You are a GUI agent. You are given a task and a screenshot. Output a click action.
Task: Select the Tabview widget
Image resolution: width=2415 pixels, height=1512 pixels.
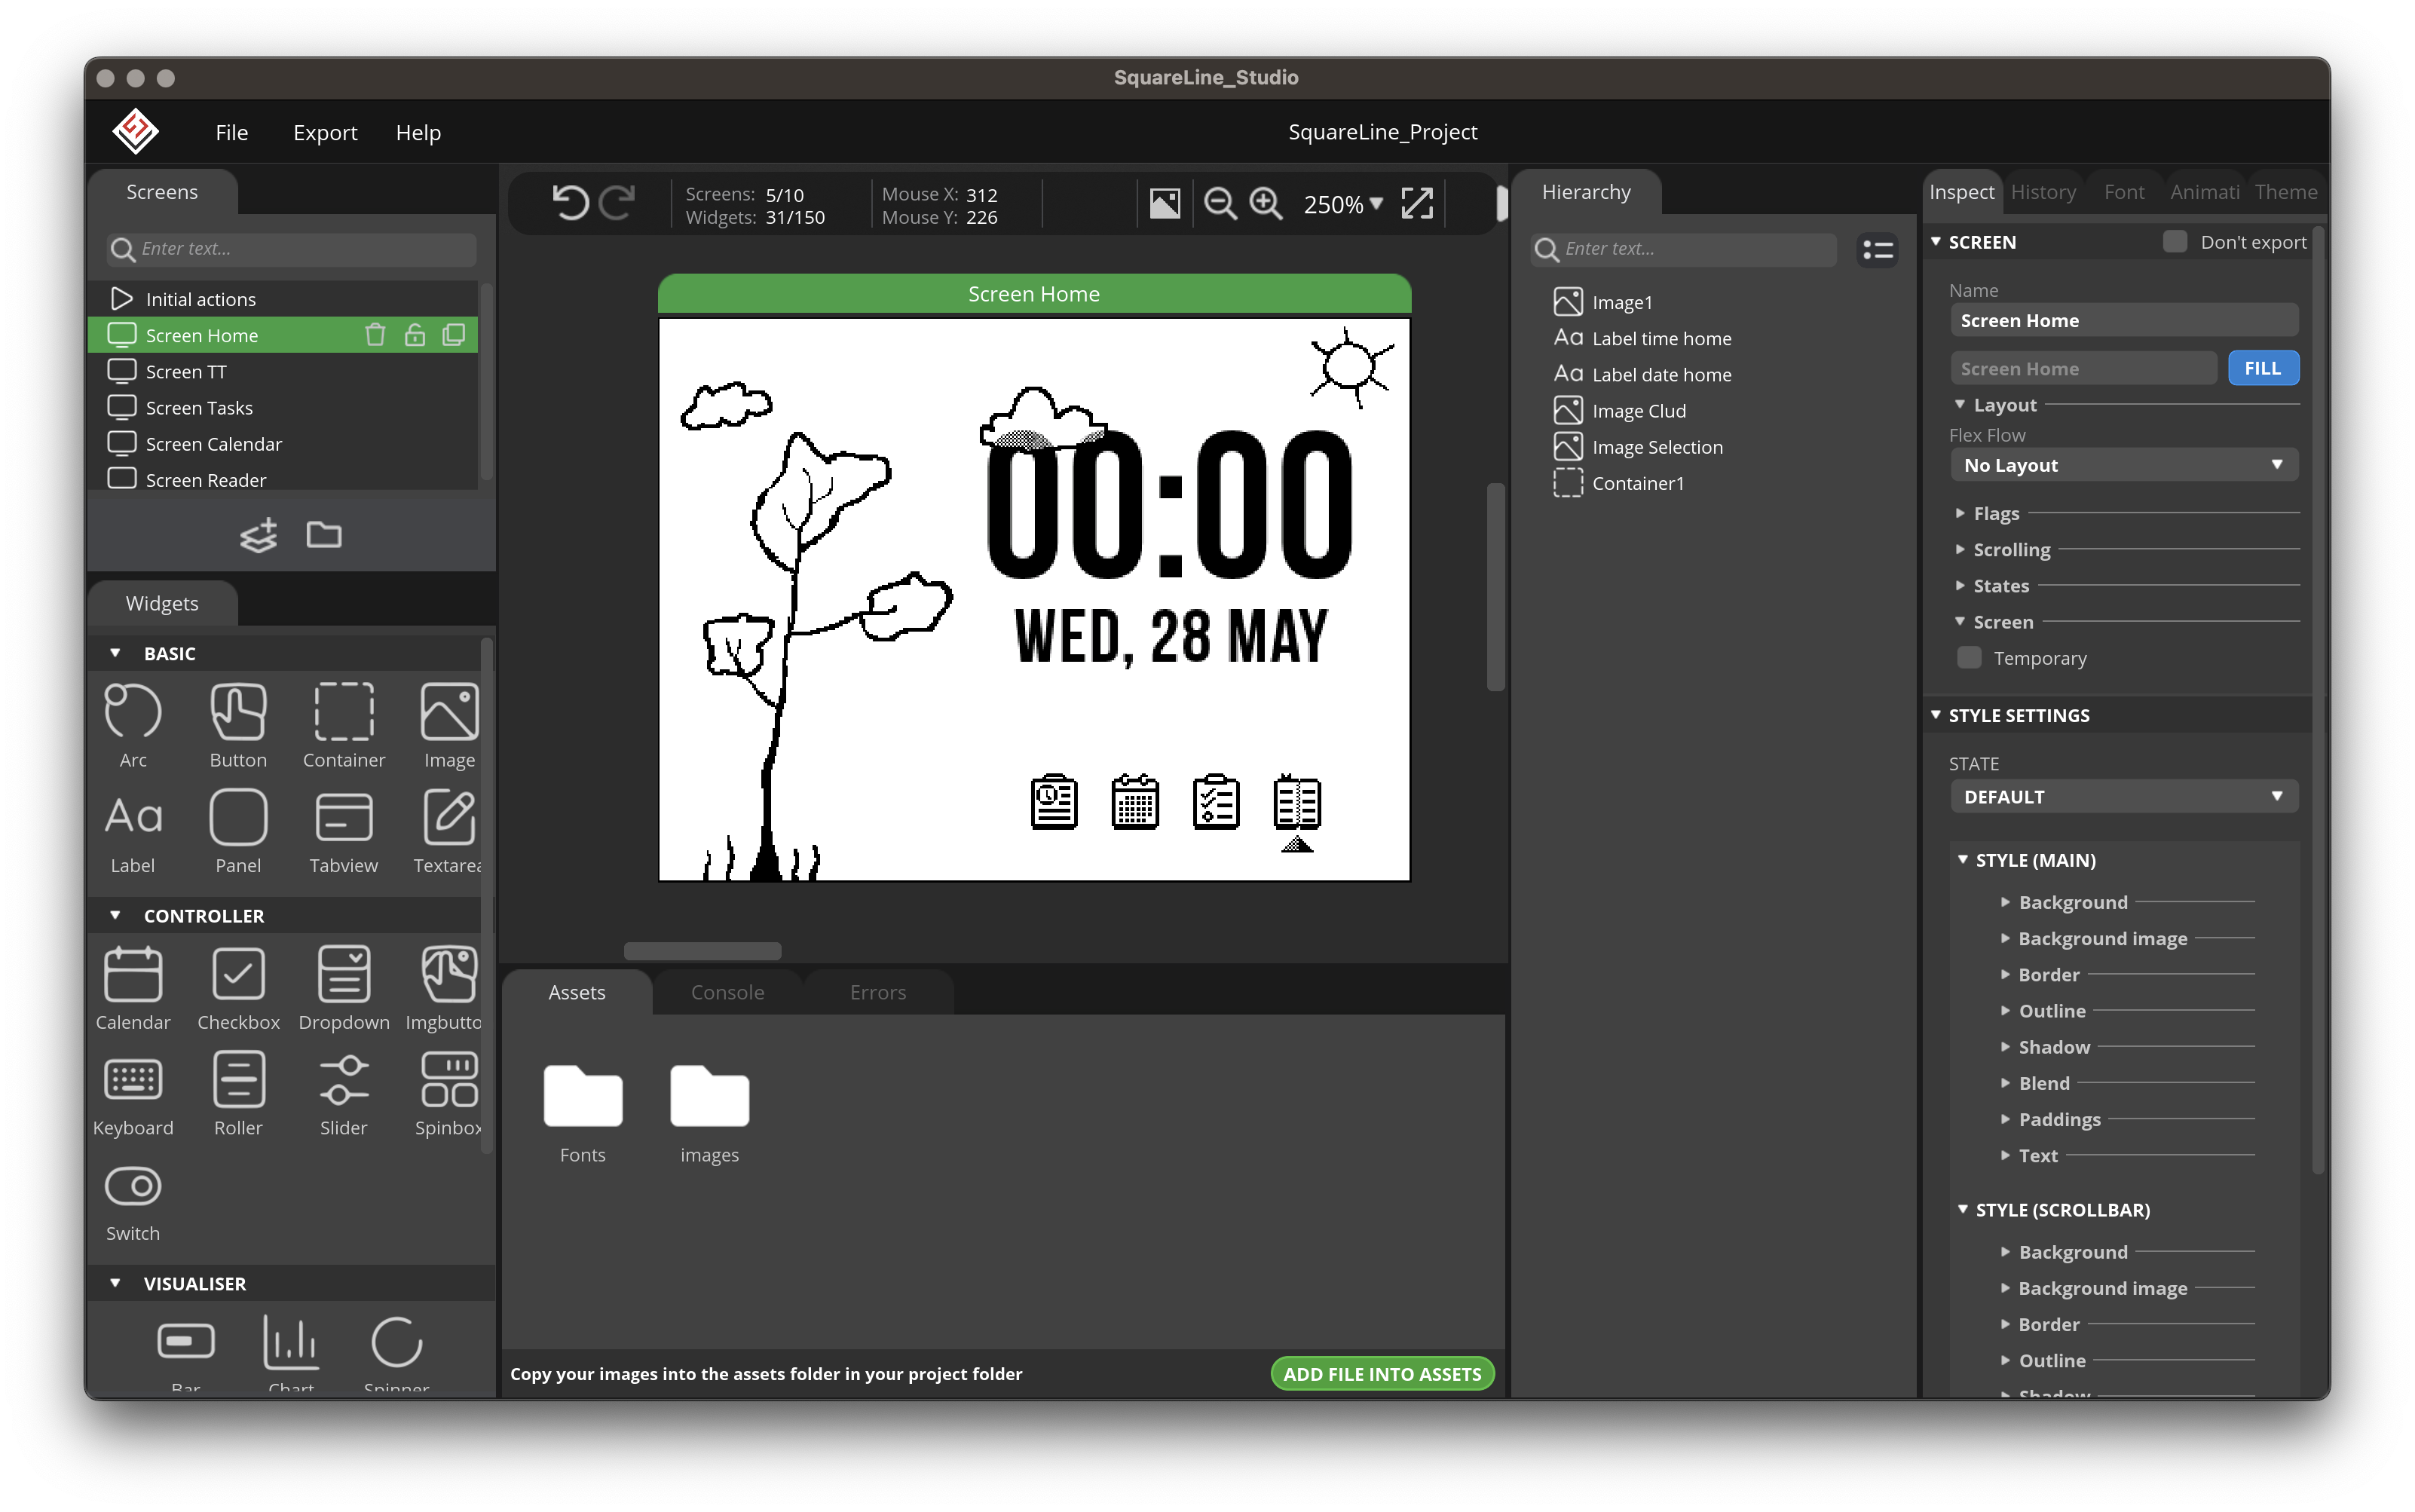point(344,831)
